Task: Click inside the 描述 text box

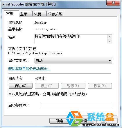Action: click(71, 39)
